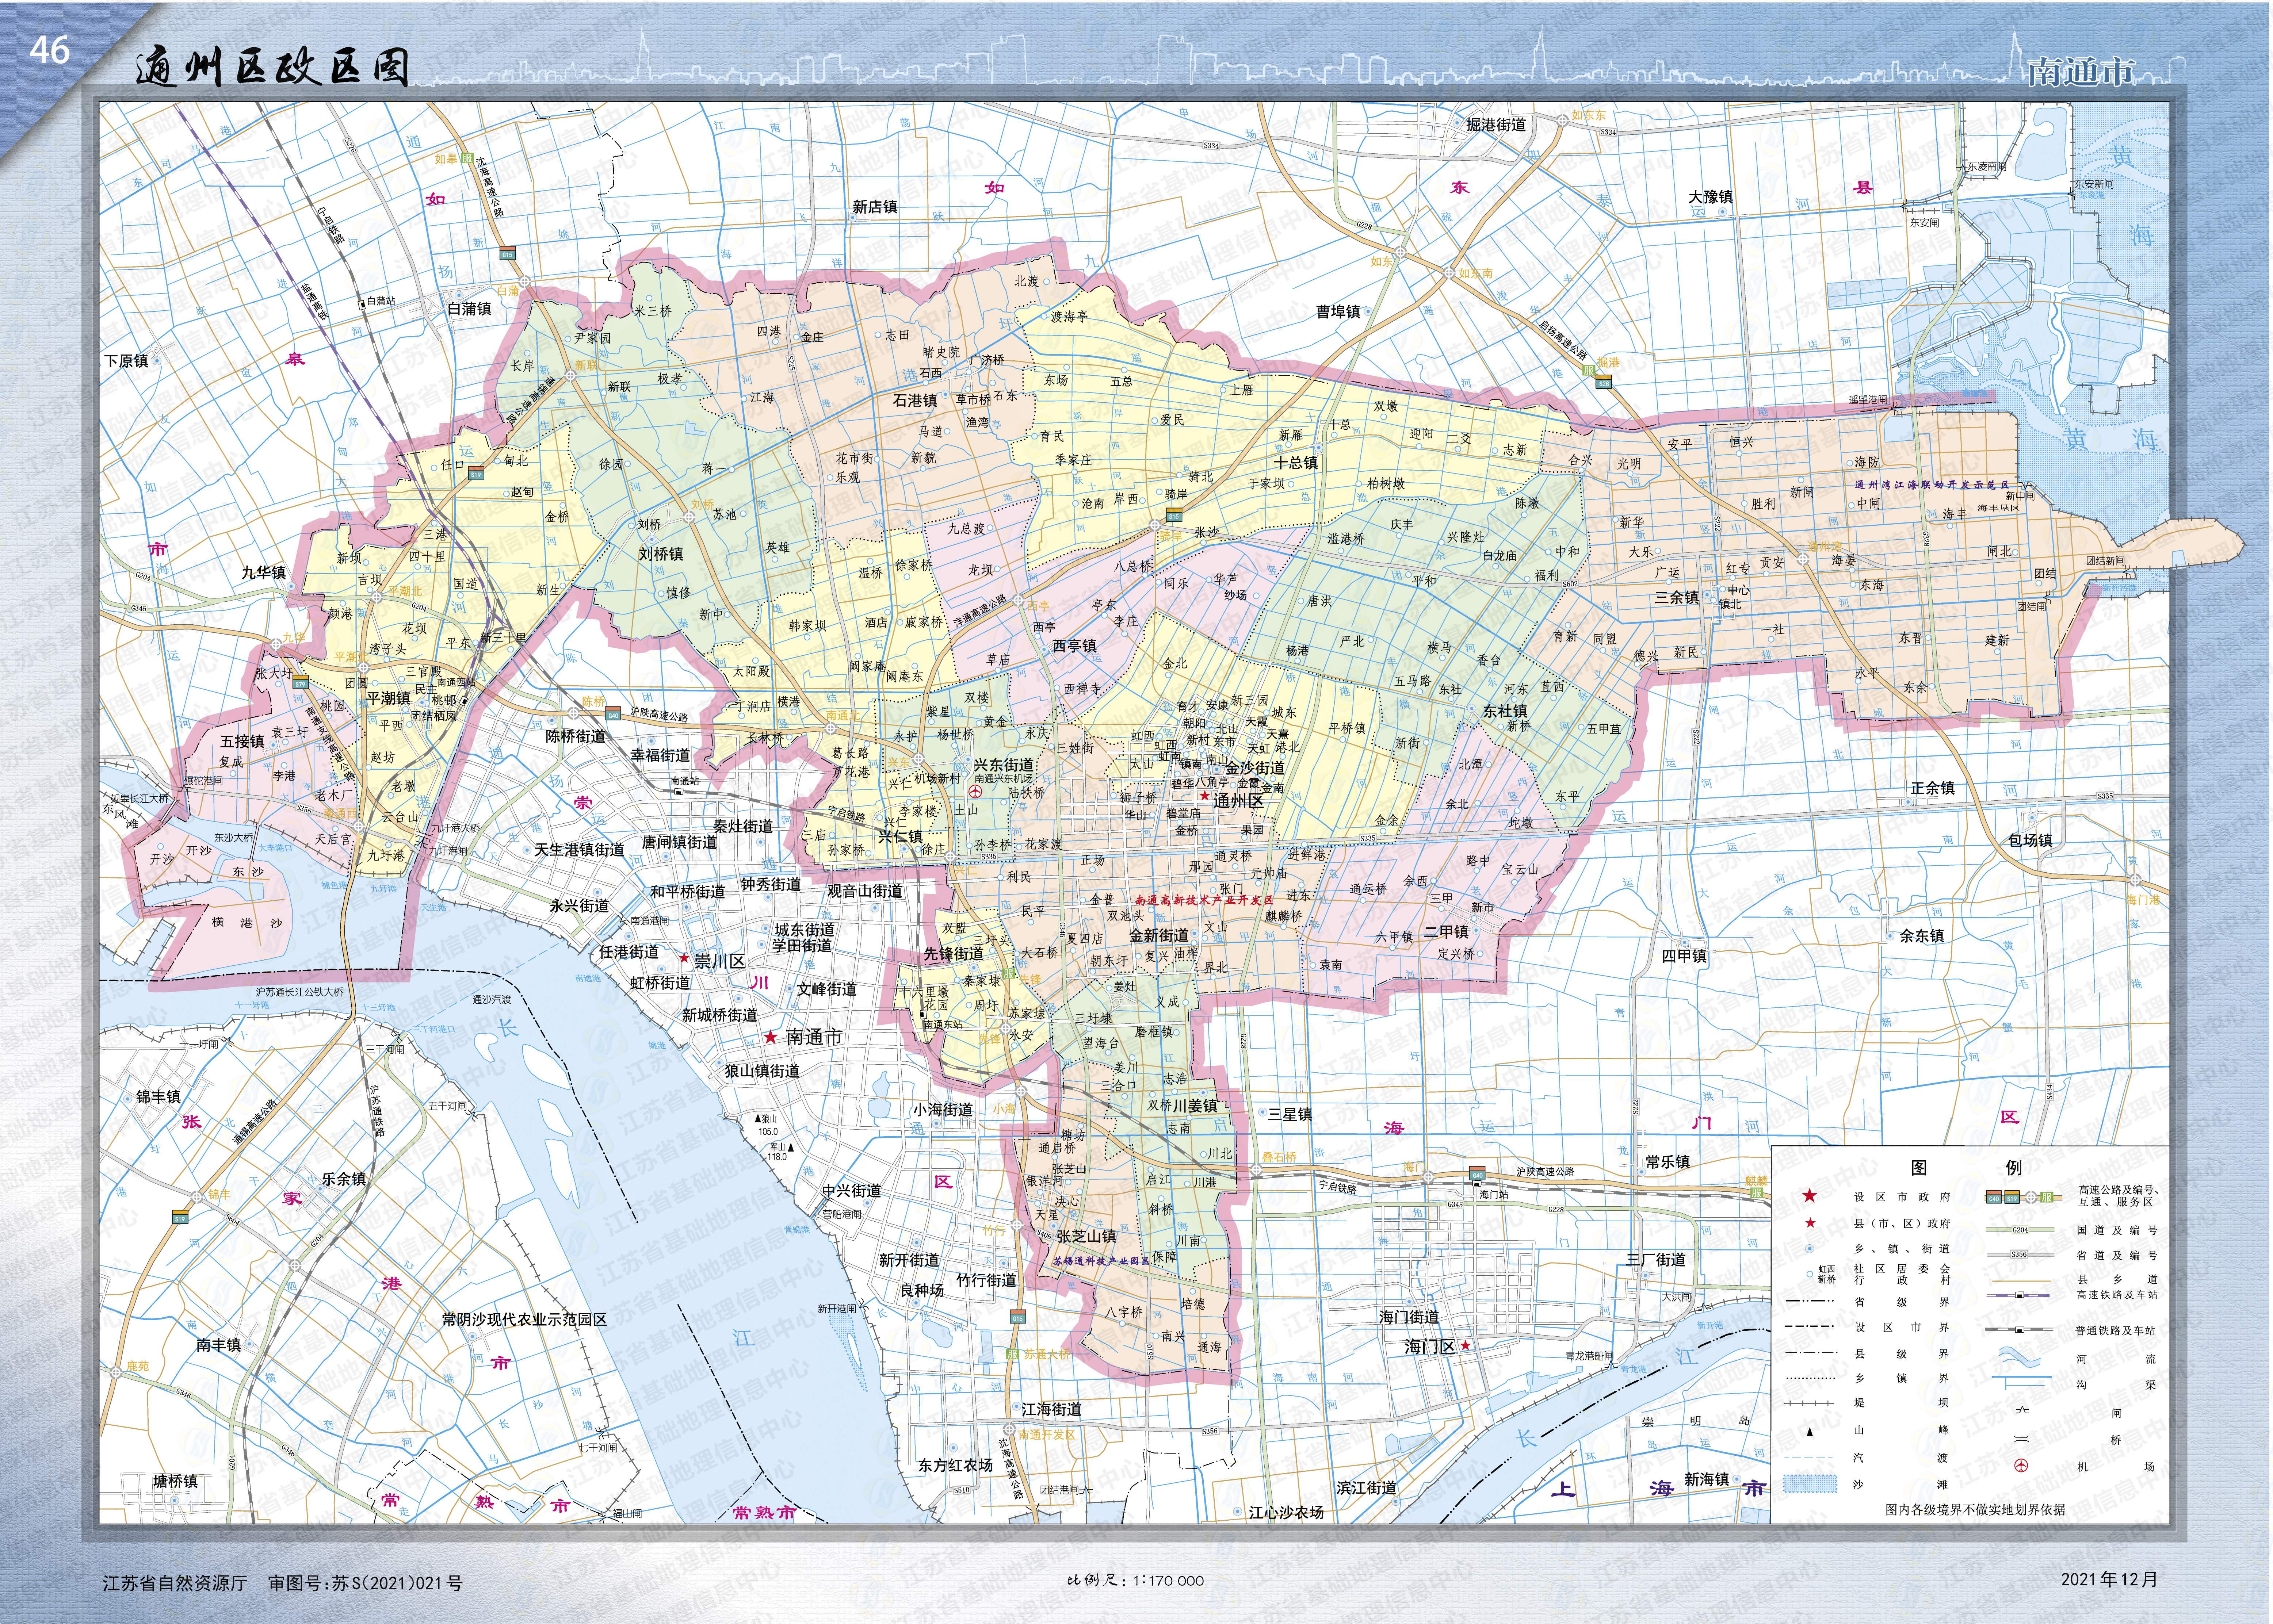
Task: Click the 三厂街道 label
Action: pyautogui.click(x=1656, y=1260)
